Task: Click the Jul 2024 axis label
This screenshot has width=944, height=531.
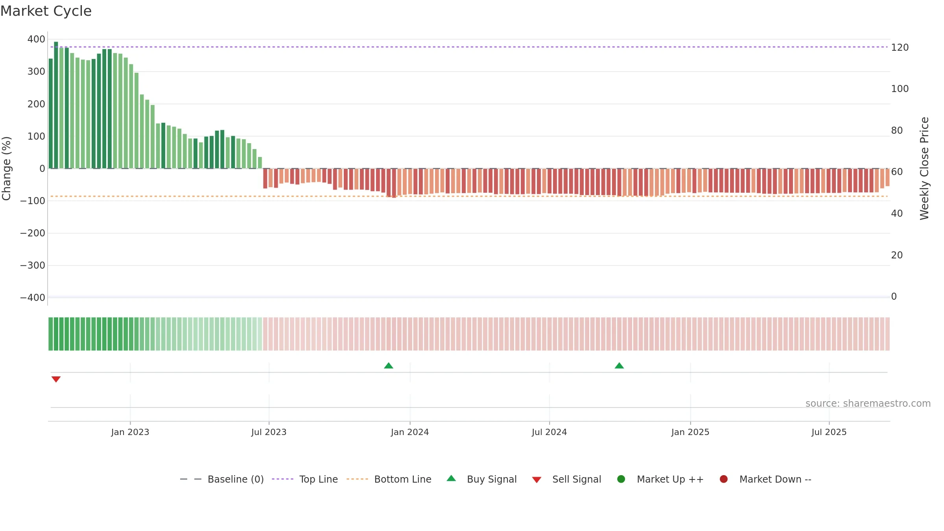Action: pos(549,432)
